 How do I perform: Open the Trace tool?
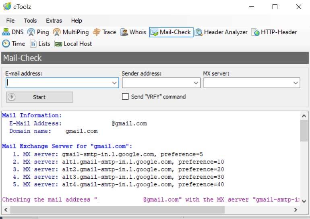(x=104, y=32)
